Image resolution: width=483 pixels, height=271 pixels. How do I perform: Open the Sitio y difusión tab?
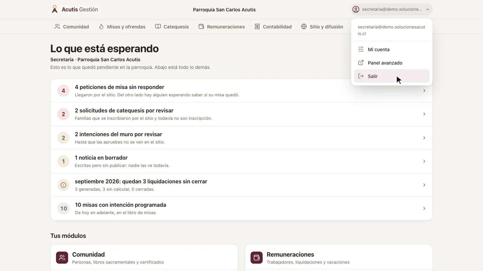(x=322, y=26)
